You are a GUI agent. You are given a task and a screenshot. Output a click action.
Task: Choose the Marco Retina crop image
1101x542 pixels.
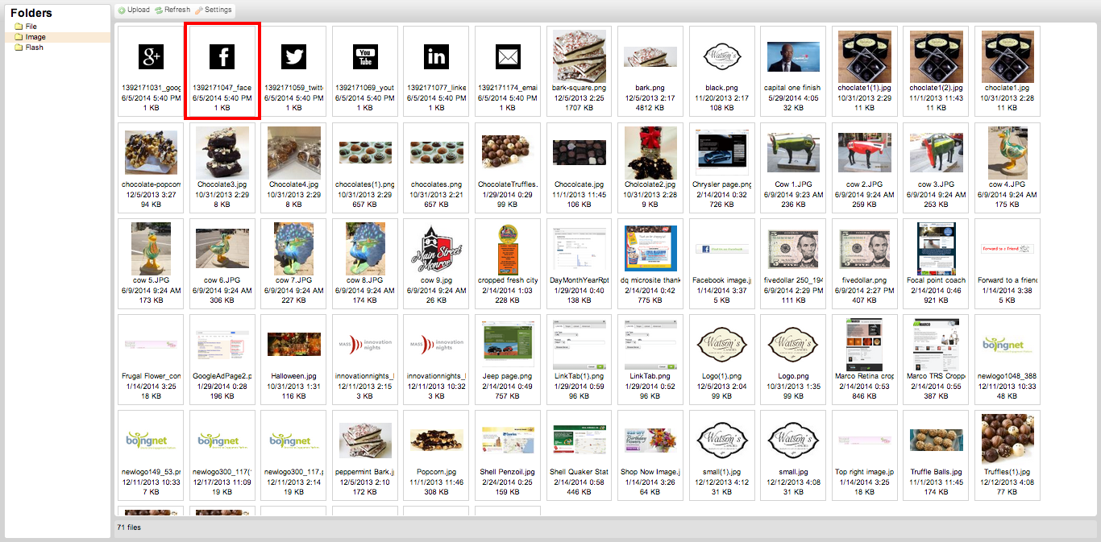[865, 360]
